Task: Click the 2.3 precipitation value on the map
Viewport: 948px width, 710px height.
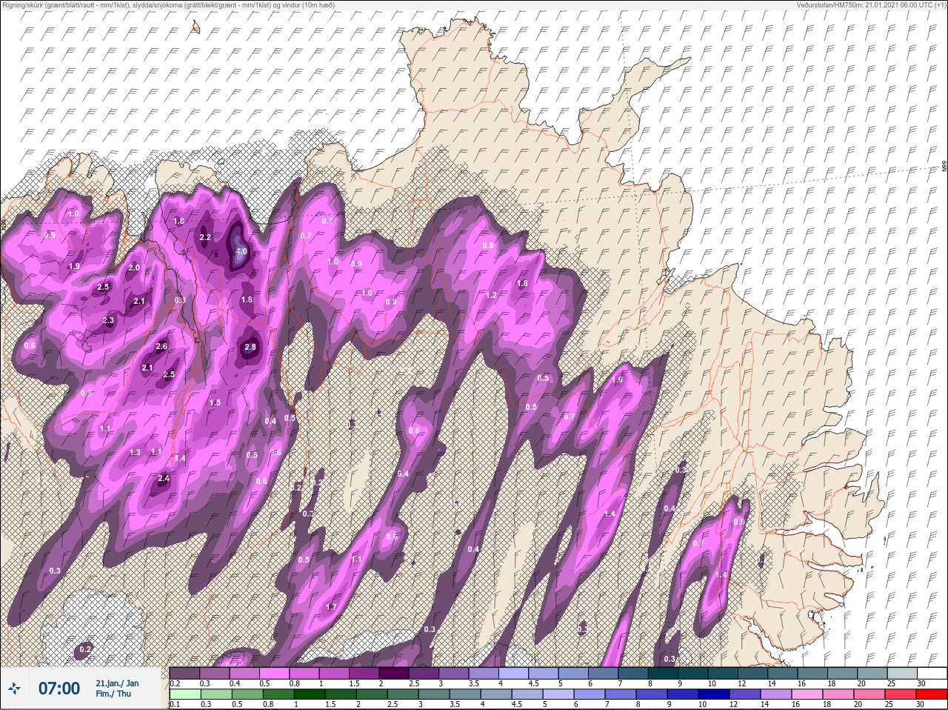Action: tap(108, 321)
